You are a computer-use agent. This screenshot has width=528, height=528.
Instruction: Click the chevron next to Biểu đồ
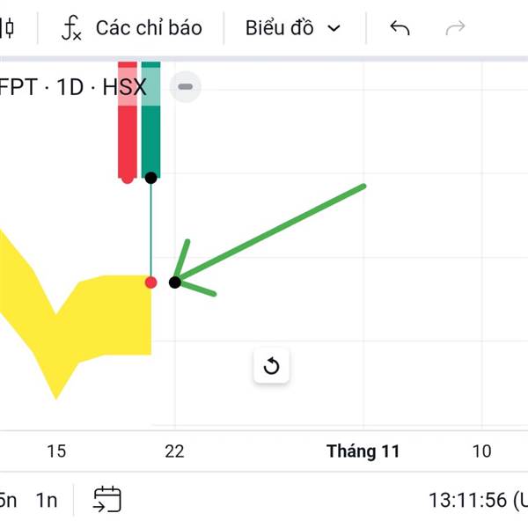coord(334,28)
